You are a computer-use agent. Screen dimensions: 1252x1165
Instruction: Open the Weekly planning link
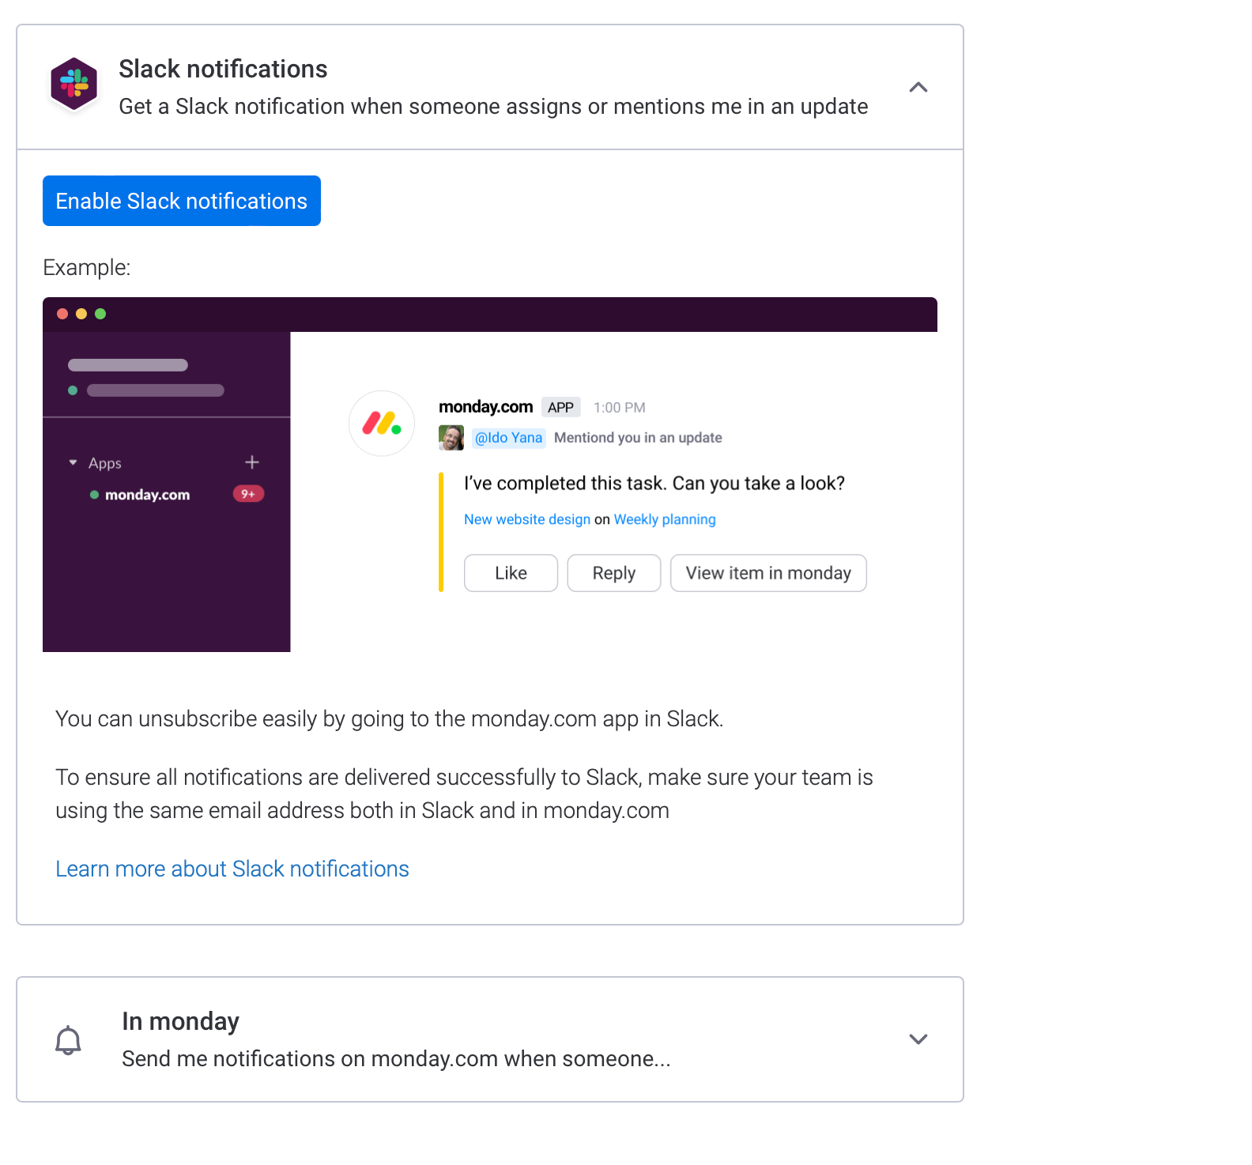pos(665,519)
